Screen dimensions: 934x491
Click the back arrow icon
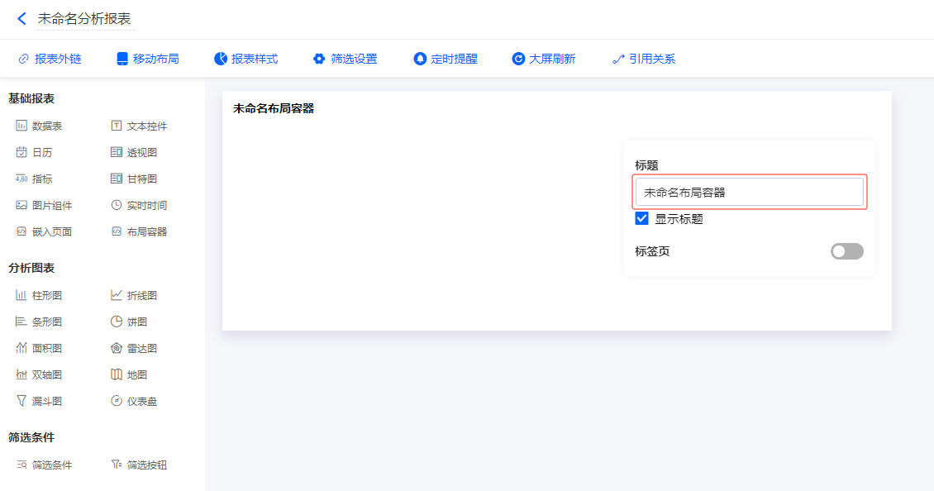coord(21,18)
